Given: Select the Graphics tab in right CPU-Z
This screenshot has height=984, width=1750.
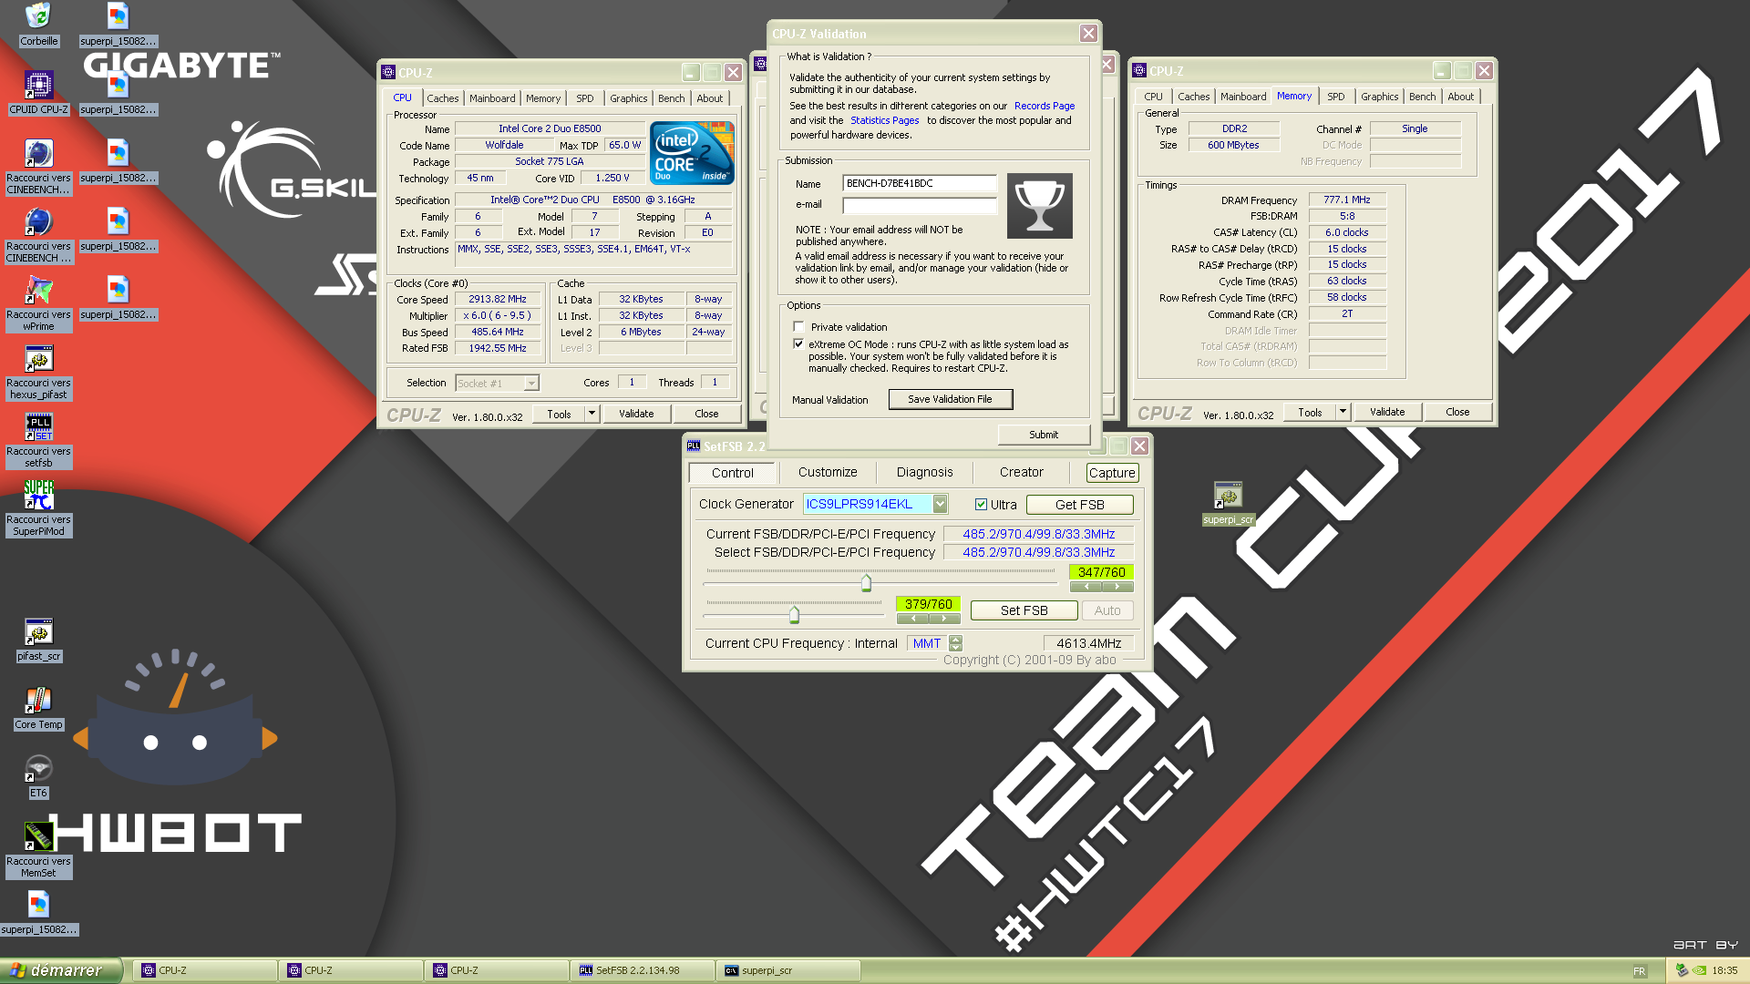Looking at the screenshot, I should (1379, 97).
